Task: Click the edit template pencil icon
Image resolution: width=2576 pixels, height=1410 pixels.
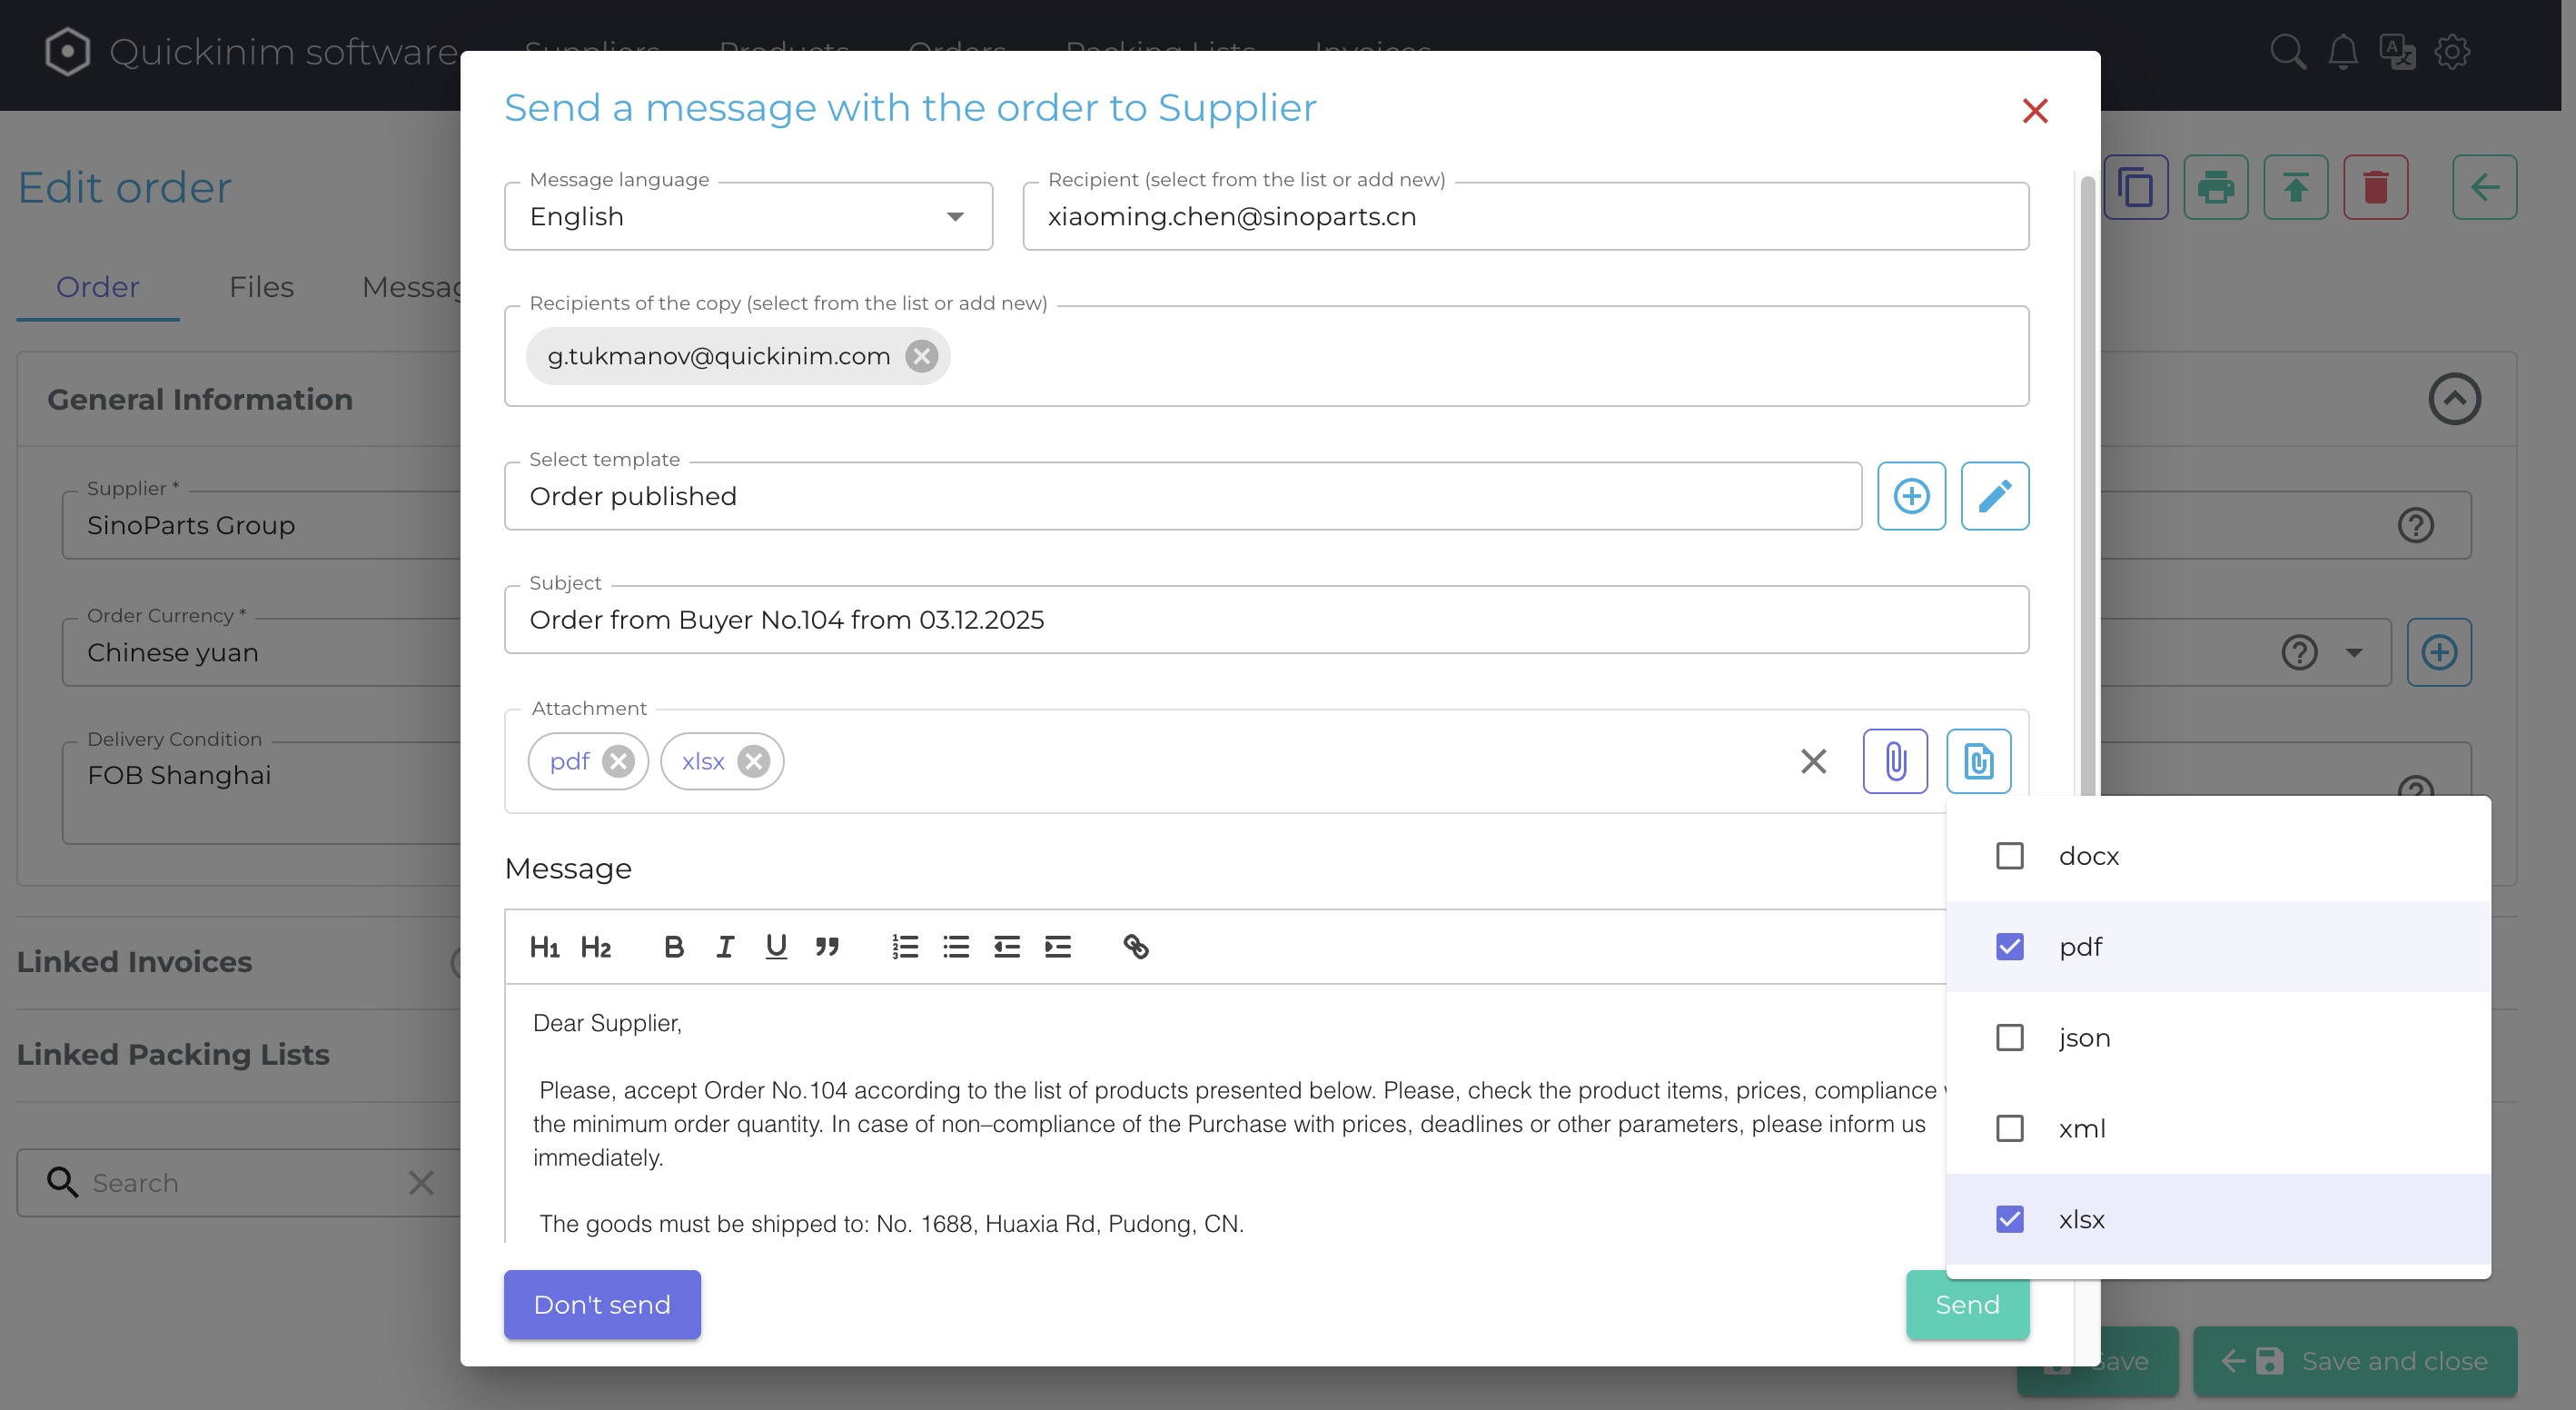Action: click(1994, 496)
